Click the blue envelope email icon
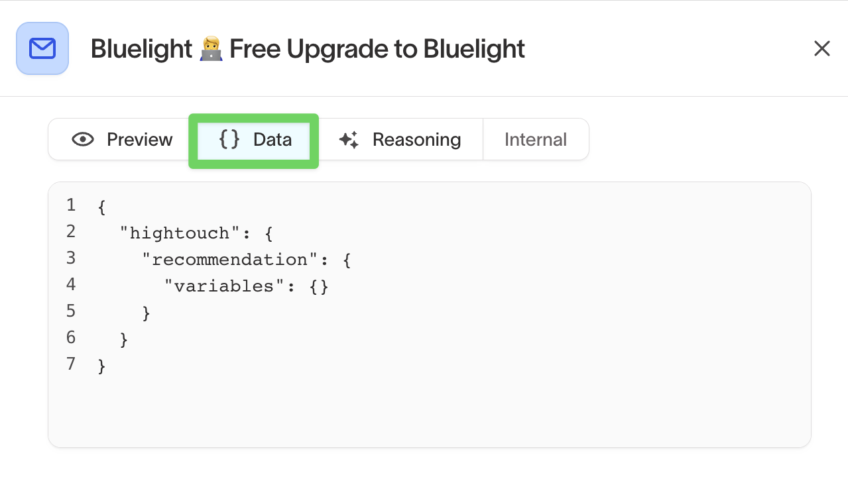The image size is (848, 477). 42,48
